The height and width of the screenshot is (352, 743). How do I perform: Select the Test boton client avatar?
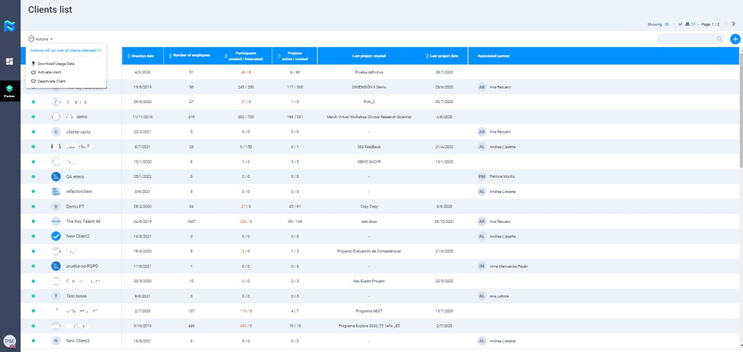point(56,296)
